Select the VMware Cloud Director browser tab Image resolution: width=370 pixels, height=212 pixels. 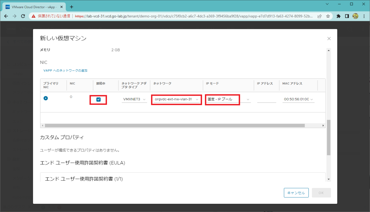33,7
